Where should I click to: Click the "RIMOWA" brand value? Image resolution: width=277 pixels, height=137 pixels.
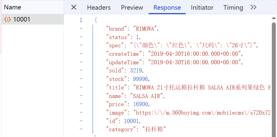pyautogui.click(x=145, y=28)
